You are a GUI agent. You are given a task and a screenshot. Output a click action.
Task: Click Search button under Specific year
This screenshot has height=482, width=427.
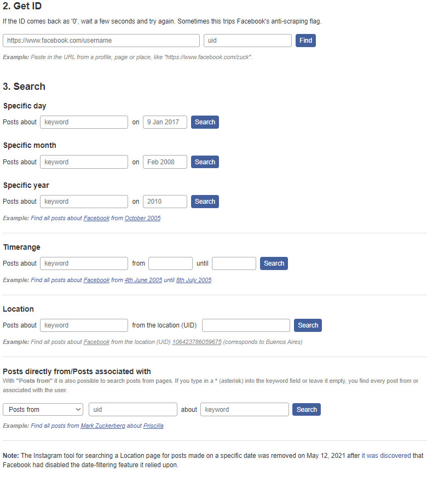coord(205,202)
